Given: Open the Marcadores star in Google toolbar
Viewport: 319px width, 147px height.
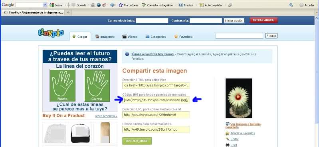Looking at the screenshot, I should 121,5.
